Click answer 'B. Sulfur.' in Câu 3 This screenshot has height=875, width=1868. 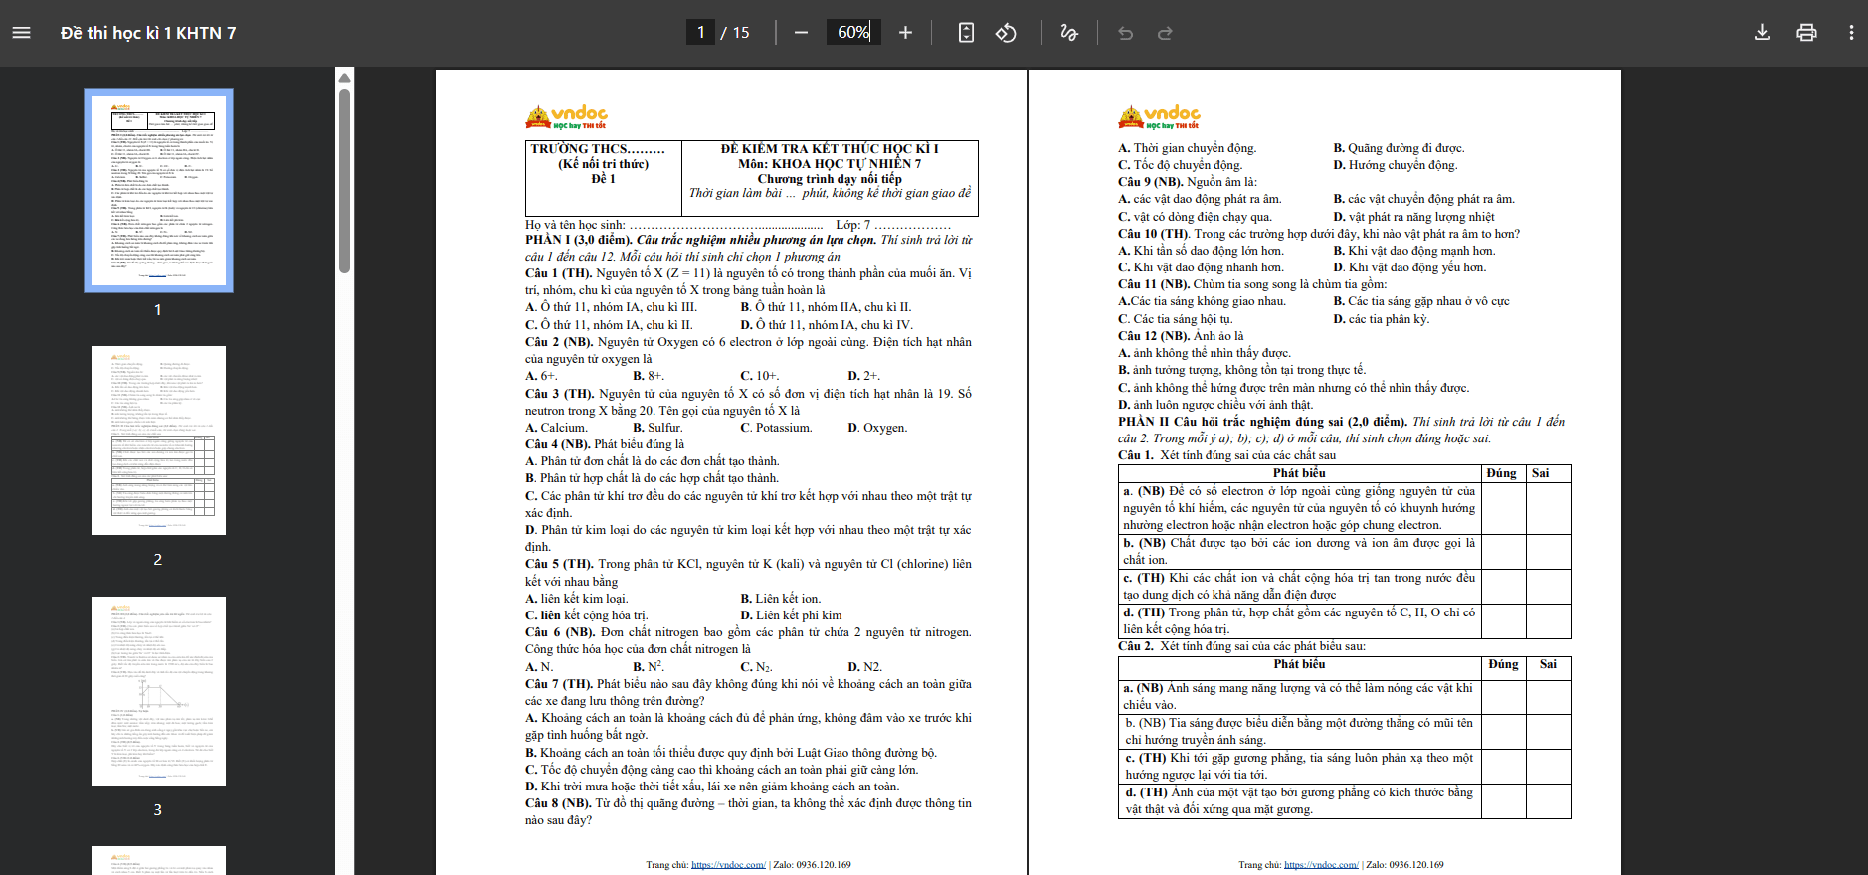pos(657,428)
